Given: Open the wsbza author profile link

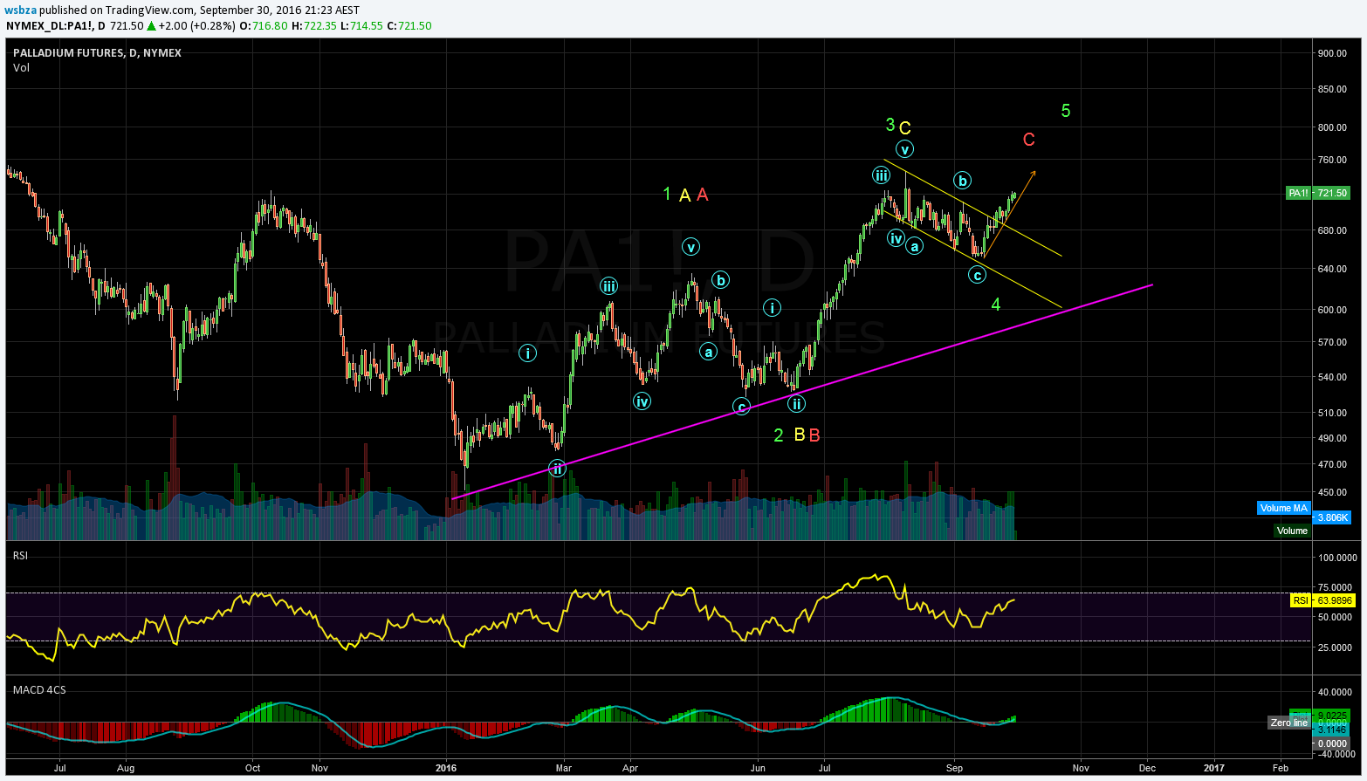Looking at the screenshot, I should (x=20, y=10).
